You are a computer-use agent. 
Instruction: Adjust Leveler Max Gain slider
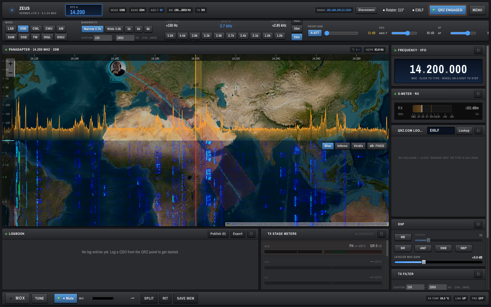pos(438,262)
